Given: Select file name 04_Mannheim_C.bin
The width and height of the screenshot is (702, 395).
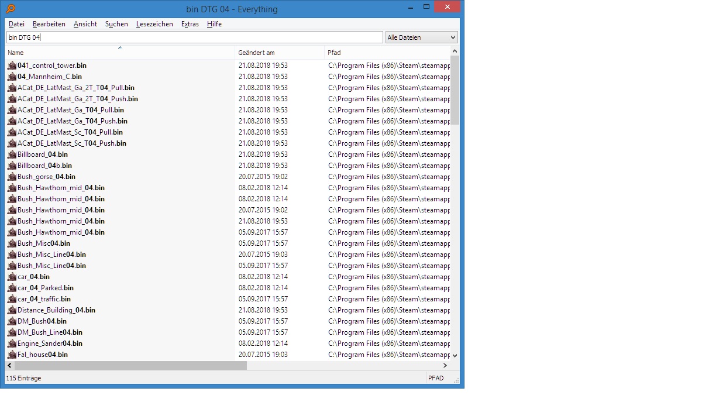Looking at the screenshot, I should coord(50,77).
